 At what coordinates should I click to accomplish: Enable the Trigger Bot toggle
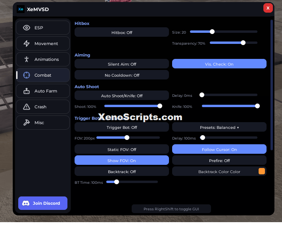122,127
